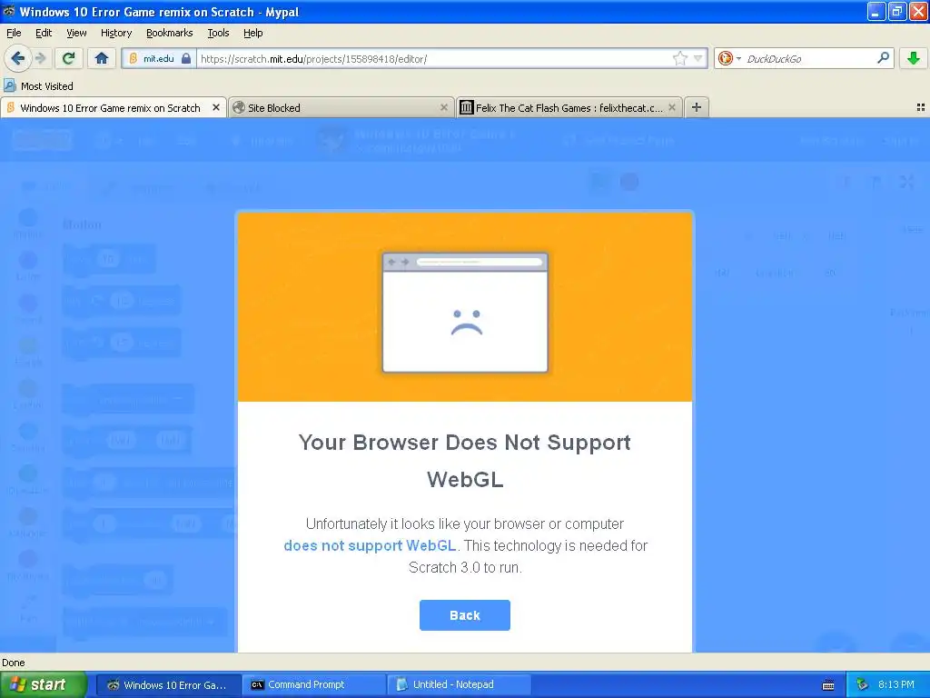Open the History menu
The image size is (930, 698).
(x=115, y=33)
